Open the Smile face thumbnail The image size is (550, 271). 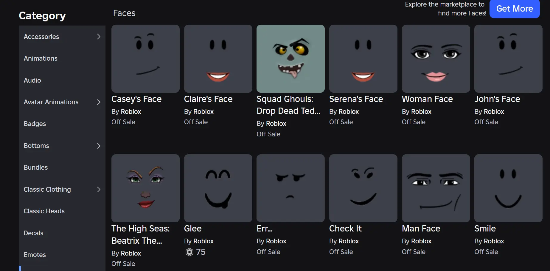tap(508, 188)
